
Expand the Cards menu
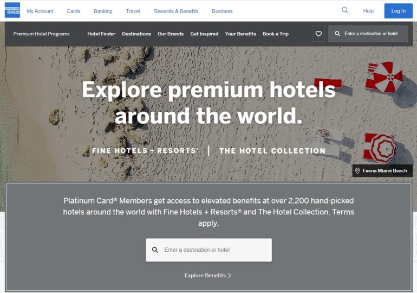[74, 11]
